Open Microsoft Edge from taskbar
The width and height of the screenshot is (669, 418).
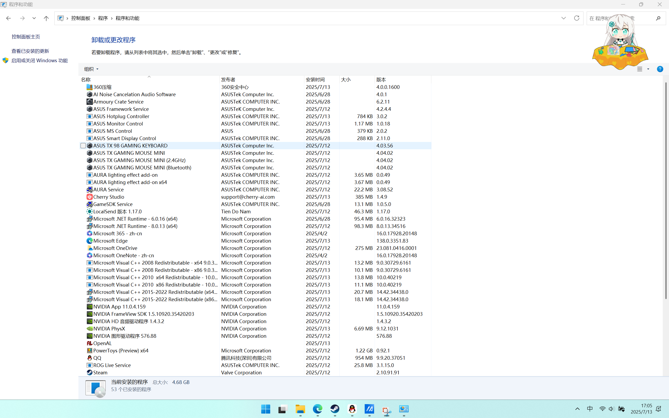coord(318,409)
